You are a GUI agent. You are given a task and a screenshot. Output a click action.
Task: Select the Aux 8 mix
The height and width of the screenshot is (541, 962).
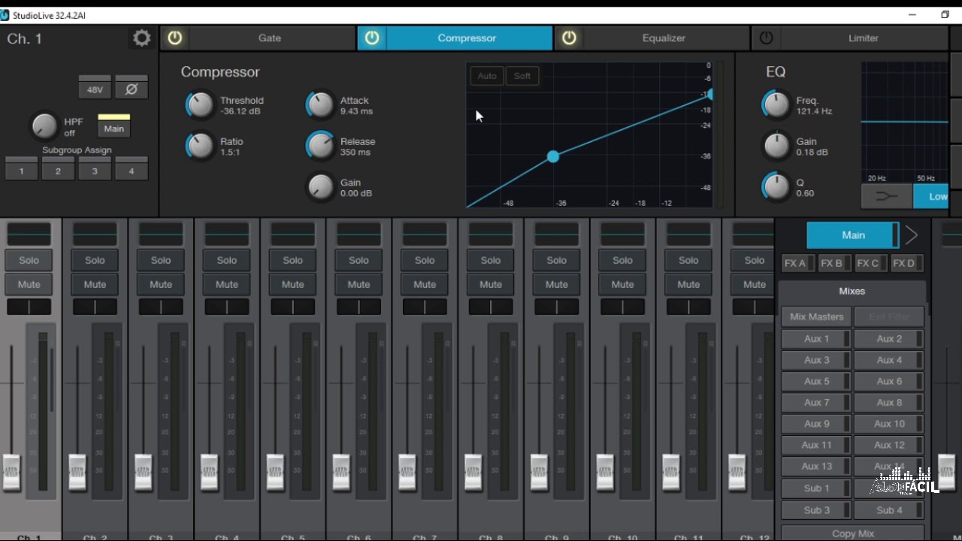coord(889,402)
